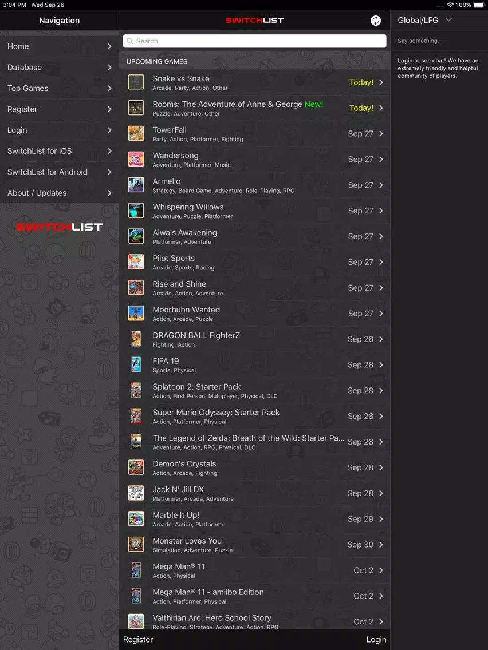Image resolution: width=488 pixels, height=650 pixels.
Task: Open the Mega Man 11 box art
Action: tap(136, 570)
